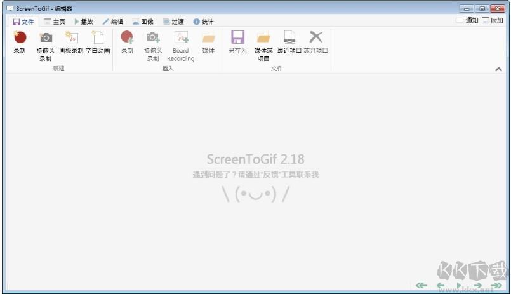The height and width of the screenshot is (294, 511).
Task: Collapse the ribbon with chevron arrow
Action: point(498,69)
